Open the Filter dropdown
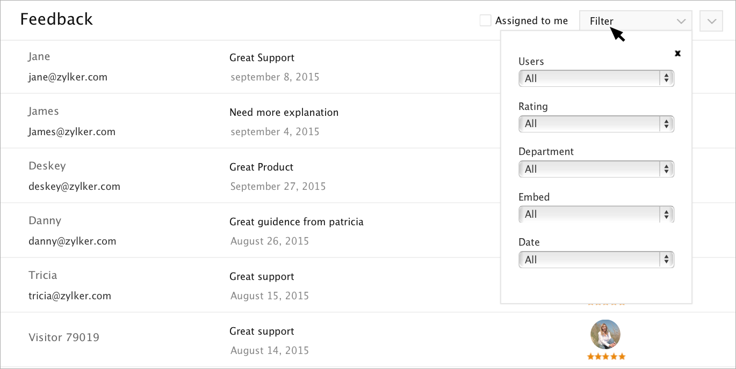 click(x=636, y=21)
